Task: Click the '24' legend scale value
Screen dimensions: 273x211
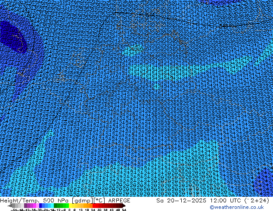Action: coord(93,210)
